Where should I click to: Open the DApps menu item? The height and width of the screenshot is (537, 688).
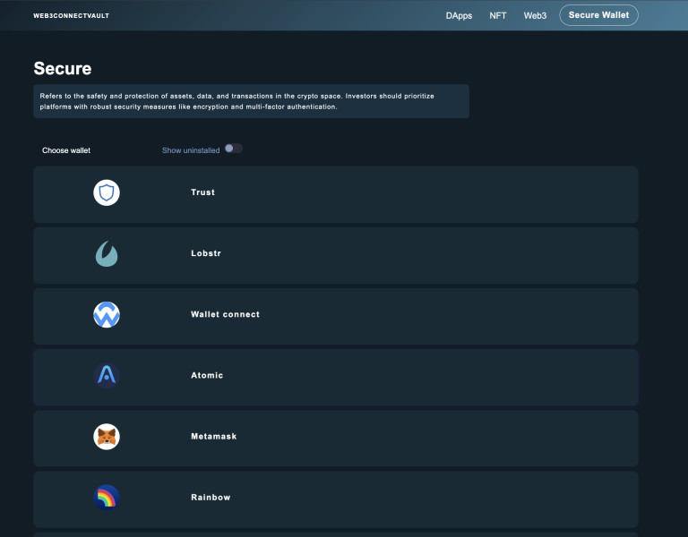click(x=459, y=16)
